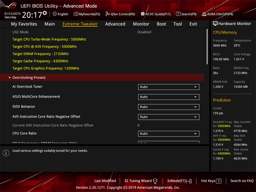Click EZ Tuning Wizard label

138,181
